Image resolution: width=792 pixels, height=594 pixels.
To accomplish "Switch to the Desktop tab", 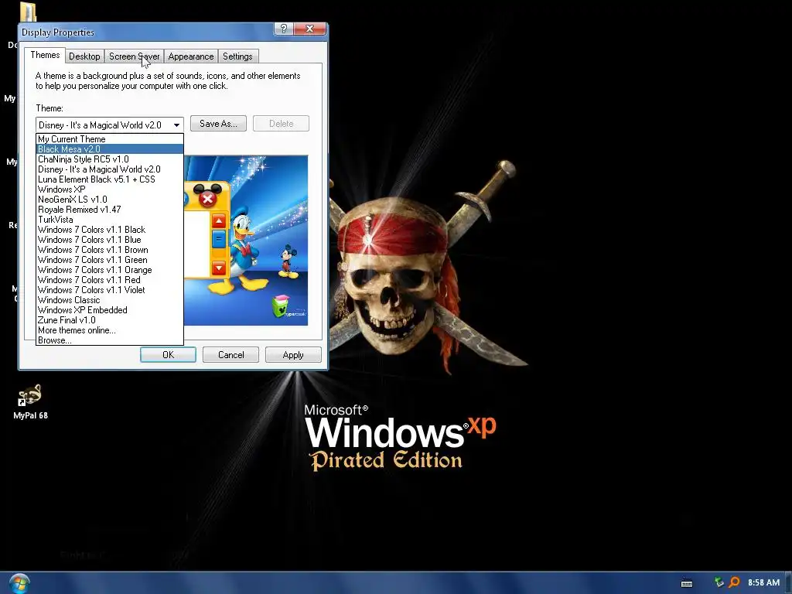I will 84,56.
